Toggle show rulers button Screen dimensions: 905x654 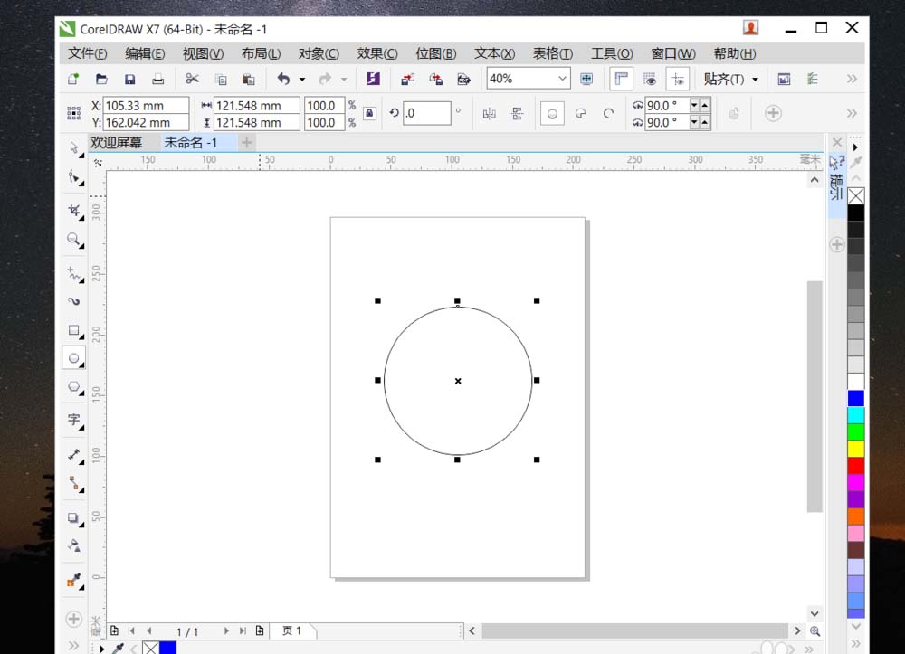coord(621,80)
